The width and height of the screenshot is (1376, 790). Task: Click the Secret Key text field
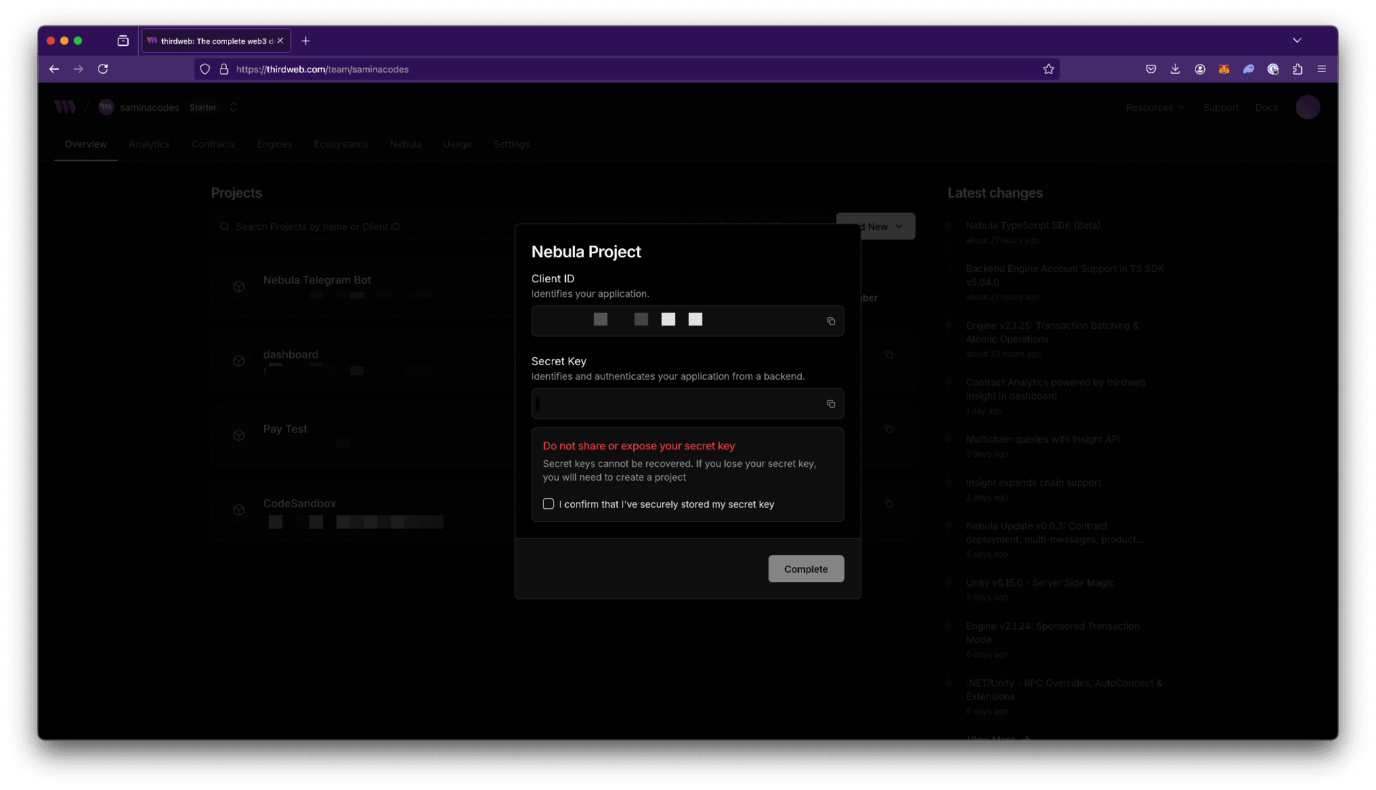click(677, 404)
